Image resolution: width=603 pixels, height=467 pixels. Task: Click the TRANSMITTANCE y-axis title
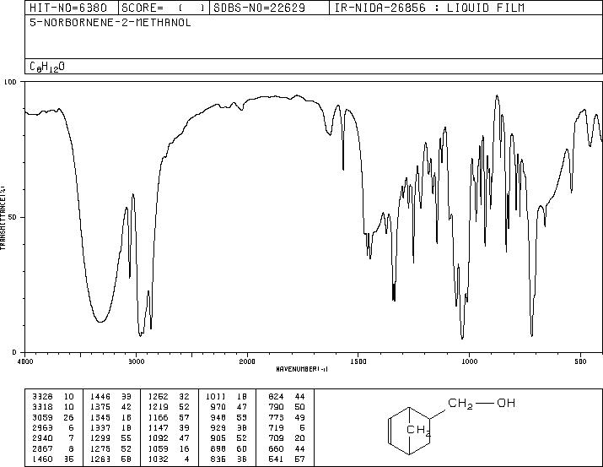point(3,216)
